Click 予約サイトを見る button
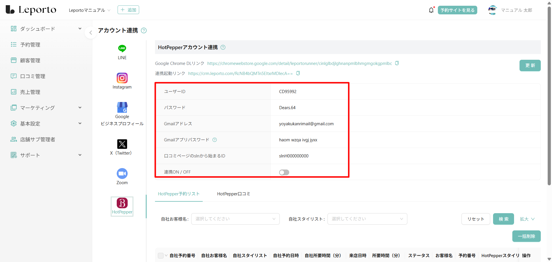The image size is (552, 262). pos(457,10)
